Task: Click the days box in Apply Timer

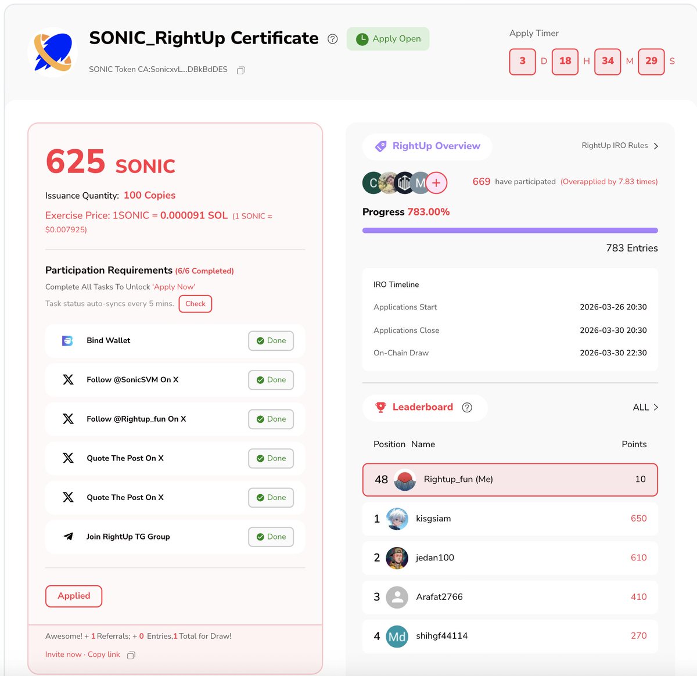Action: pos(523,62)
